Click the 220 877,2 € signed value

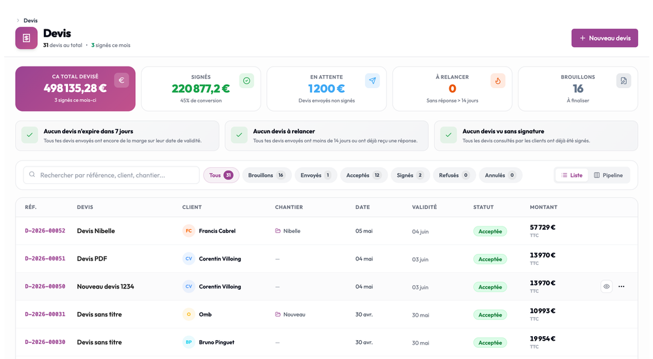200,89
